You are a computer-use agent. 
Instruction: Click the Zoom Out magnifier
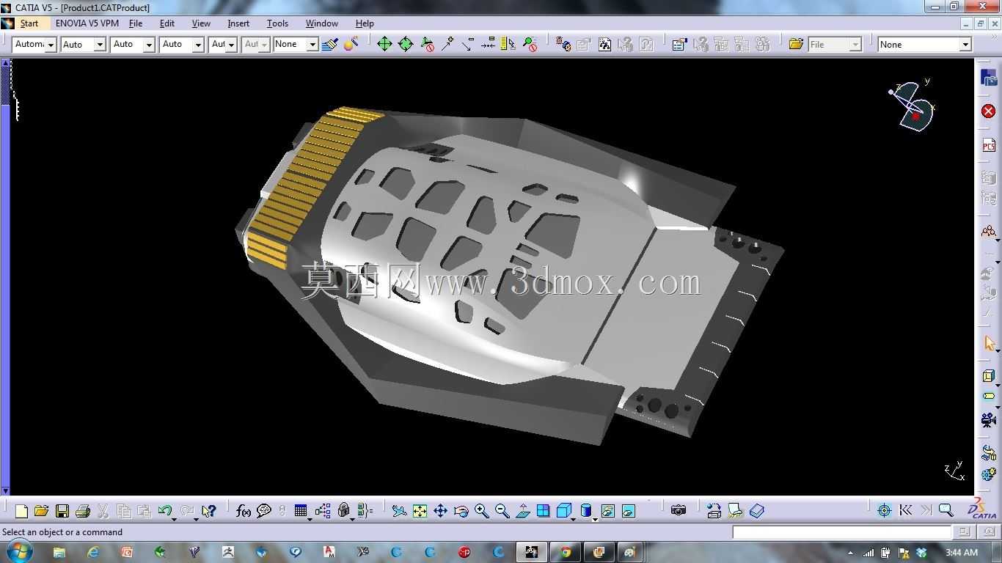point(502,511)
